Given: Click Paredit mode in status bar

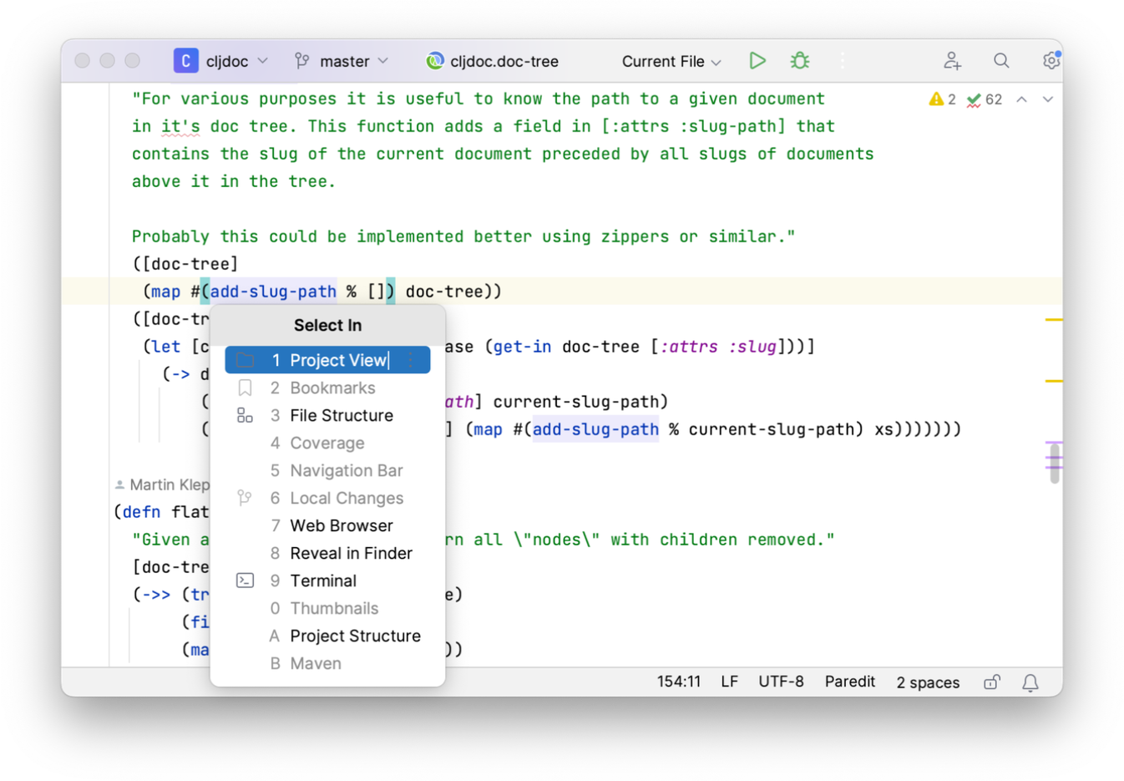Looking at the screenshot, I should (849, 682).
